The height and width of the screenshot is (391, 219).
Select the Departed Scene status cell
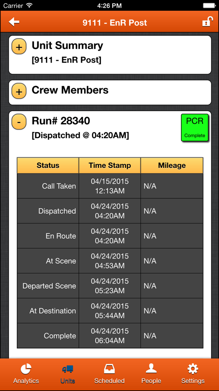(48, 286)
